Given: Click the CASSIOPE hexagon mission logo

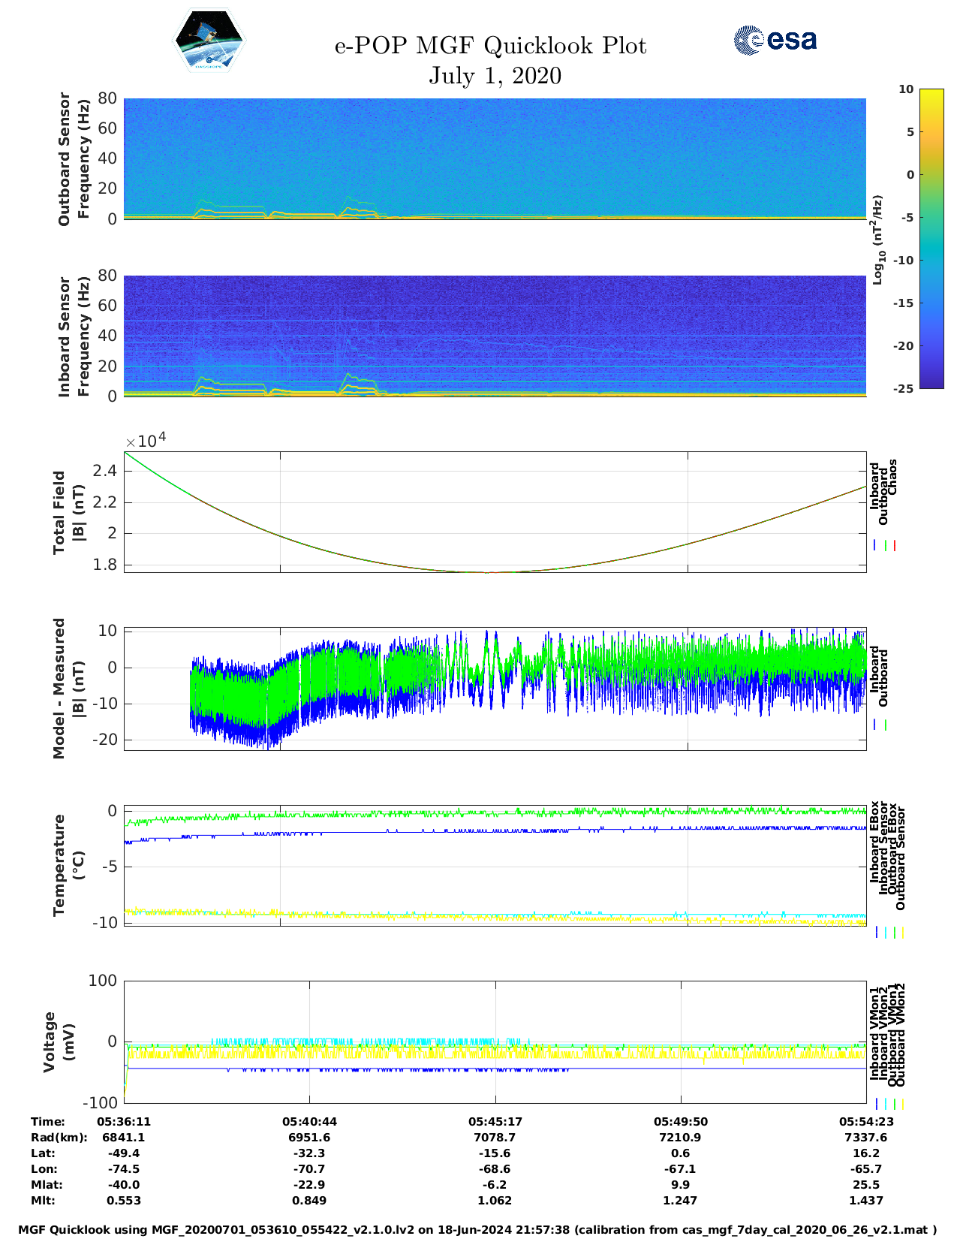Looking at the screenshot, I should pos(209,41).
